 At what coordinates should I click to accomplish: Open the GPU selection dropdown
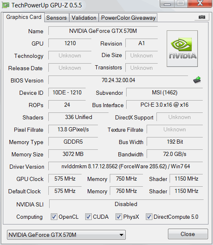tap(66, 235)
